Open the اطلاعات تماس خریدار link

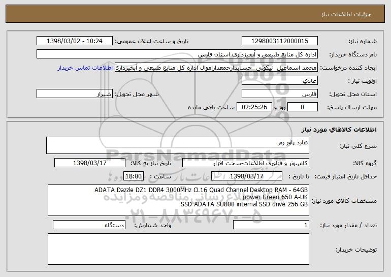(x=85, y=68)
